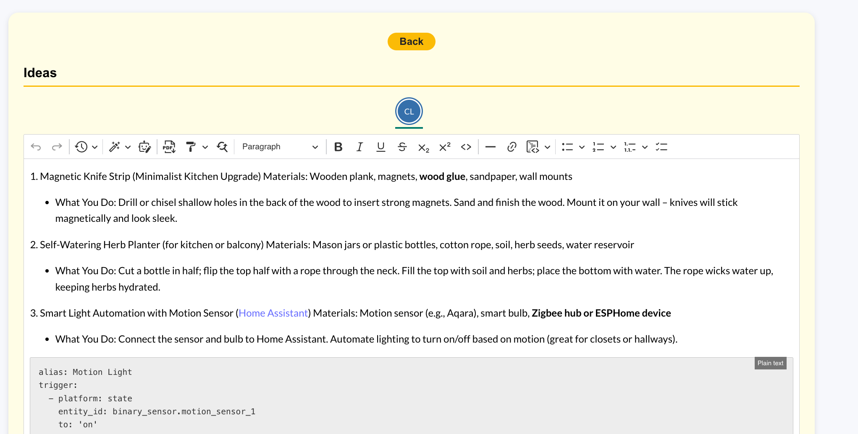
Task: Toggle bold formatting
Action: pyautogui.click(x=338, y=147)
